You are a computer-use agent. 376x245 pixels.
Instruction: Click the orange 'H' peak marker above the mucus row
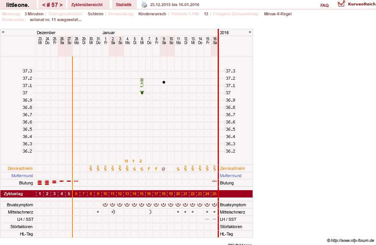coord(126,161)
